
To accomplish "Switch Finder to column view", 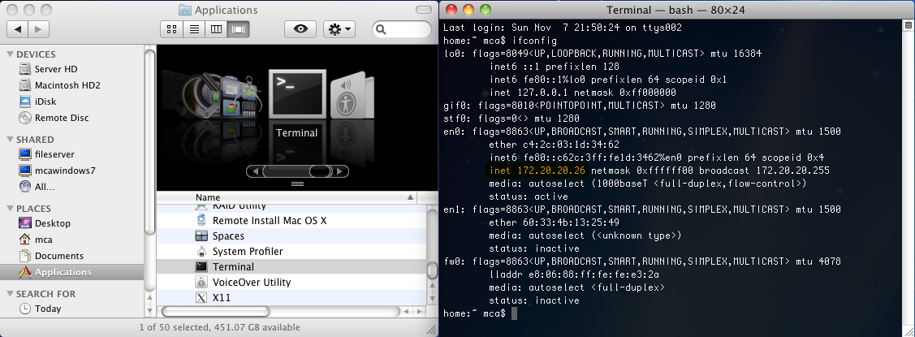I will click(216, 28).
